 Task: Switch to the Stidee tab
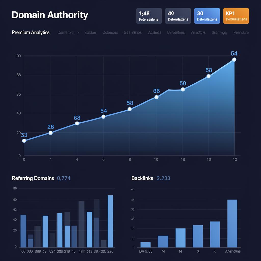(90, 32)
